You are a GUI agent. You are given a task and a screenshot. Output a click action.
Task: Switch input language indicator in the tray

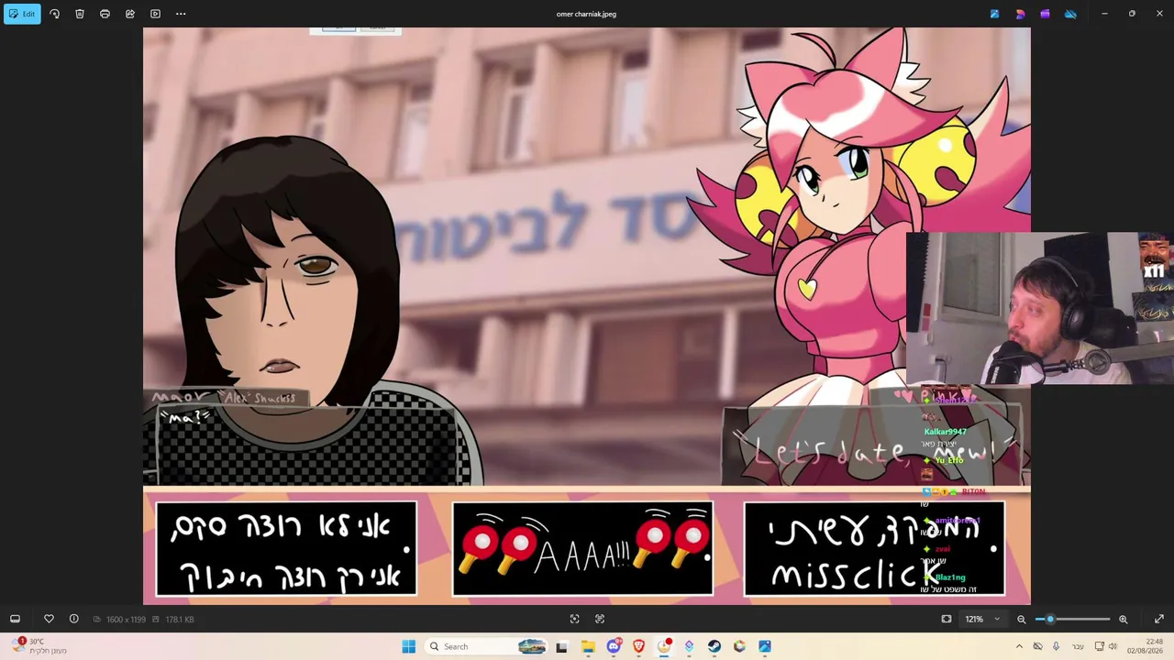click(1078, 646)
